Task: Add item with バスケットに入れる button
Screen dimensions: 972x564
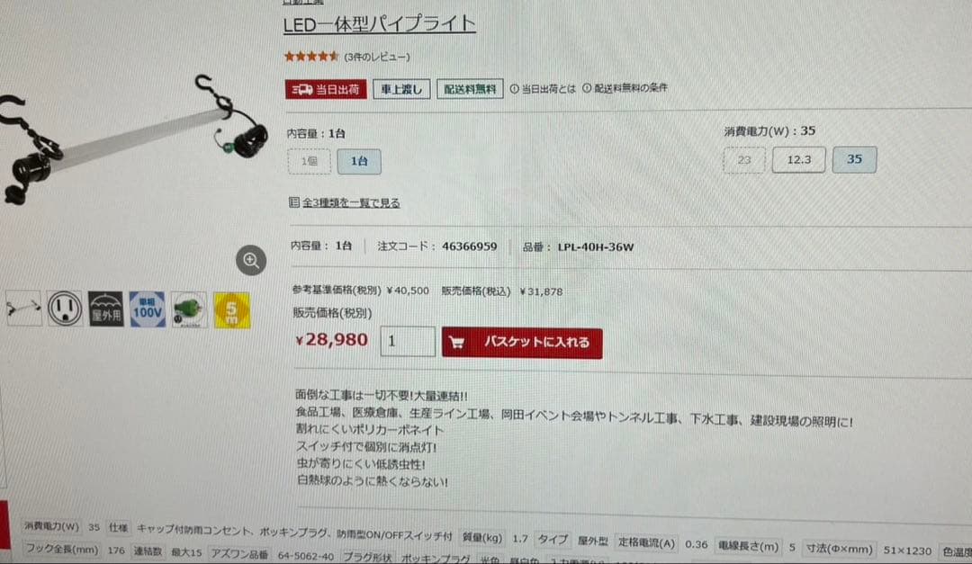Action: point(522,343)
